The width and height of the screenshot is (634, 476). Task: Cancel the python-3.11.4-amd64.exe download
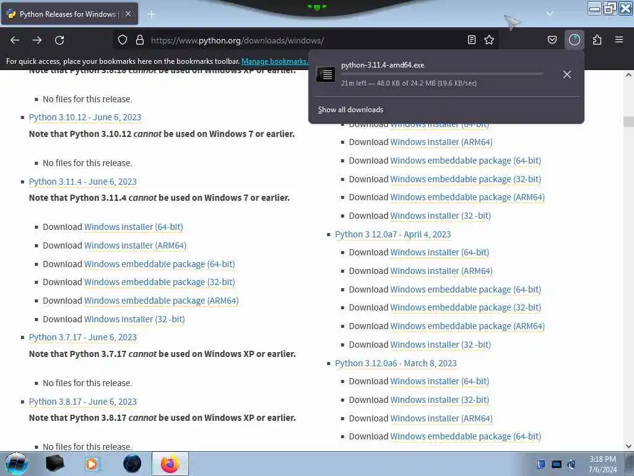click(x=567, y=74)
